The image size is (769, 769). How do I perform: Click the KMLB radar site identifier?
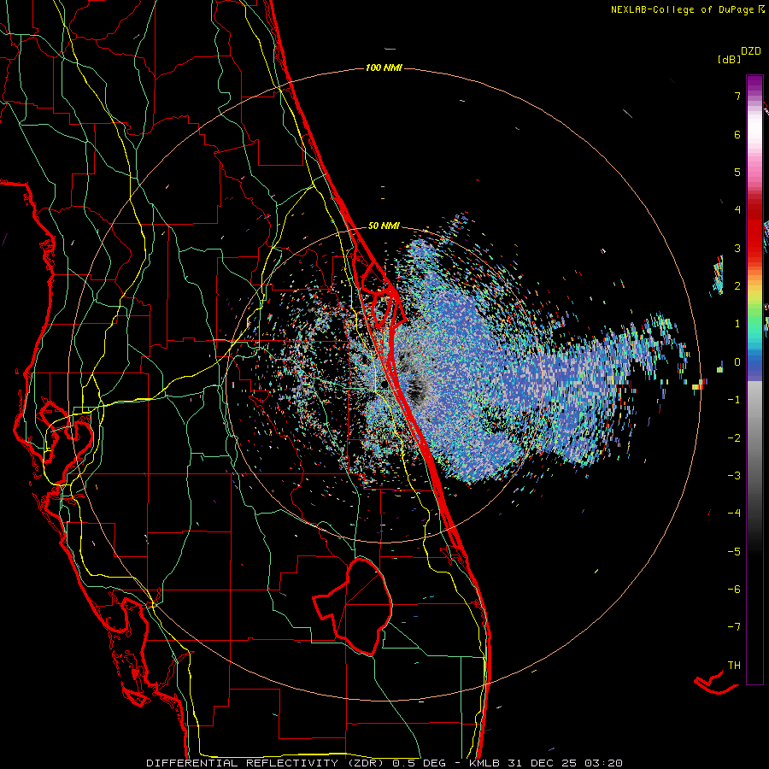(486, 763)
